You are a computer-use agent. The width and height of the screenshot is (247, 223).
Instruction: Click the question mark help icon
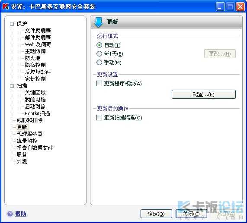10,214
